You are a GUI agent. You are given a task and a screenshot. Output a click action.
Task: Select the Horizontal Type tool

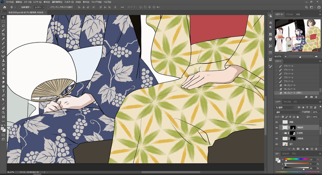(x=3, y=91)
